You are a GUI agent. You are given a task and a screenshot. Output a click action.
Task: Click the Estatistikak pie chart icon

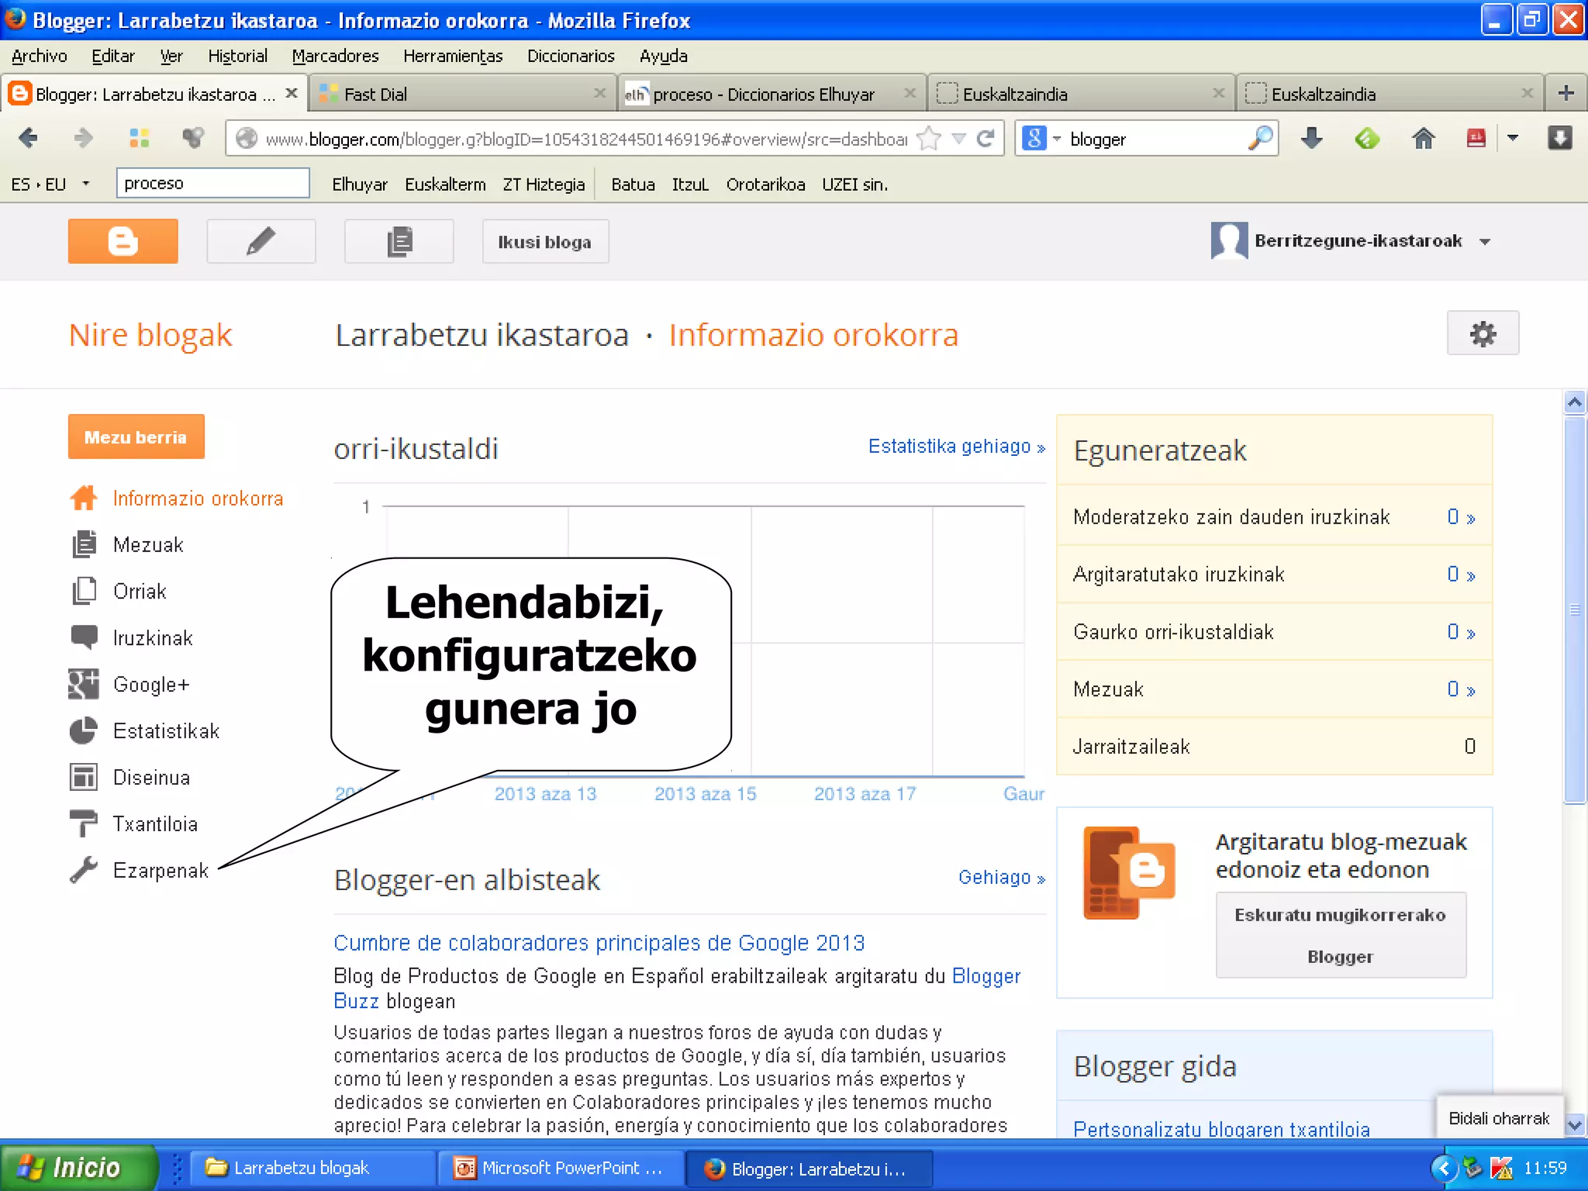click(x=84, y=730)
